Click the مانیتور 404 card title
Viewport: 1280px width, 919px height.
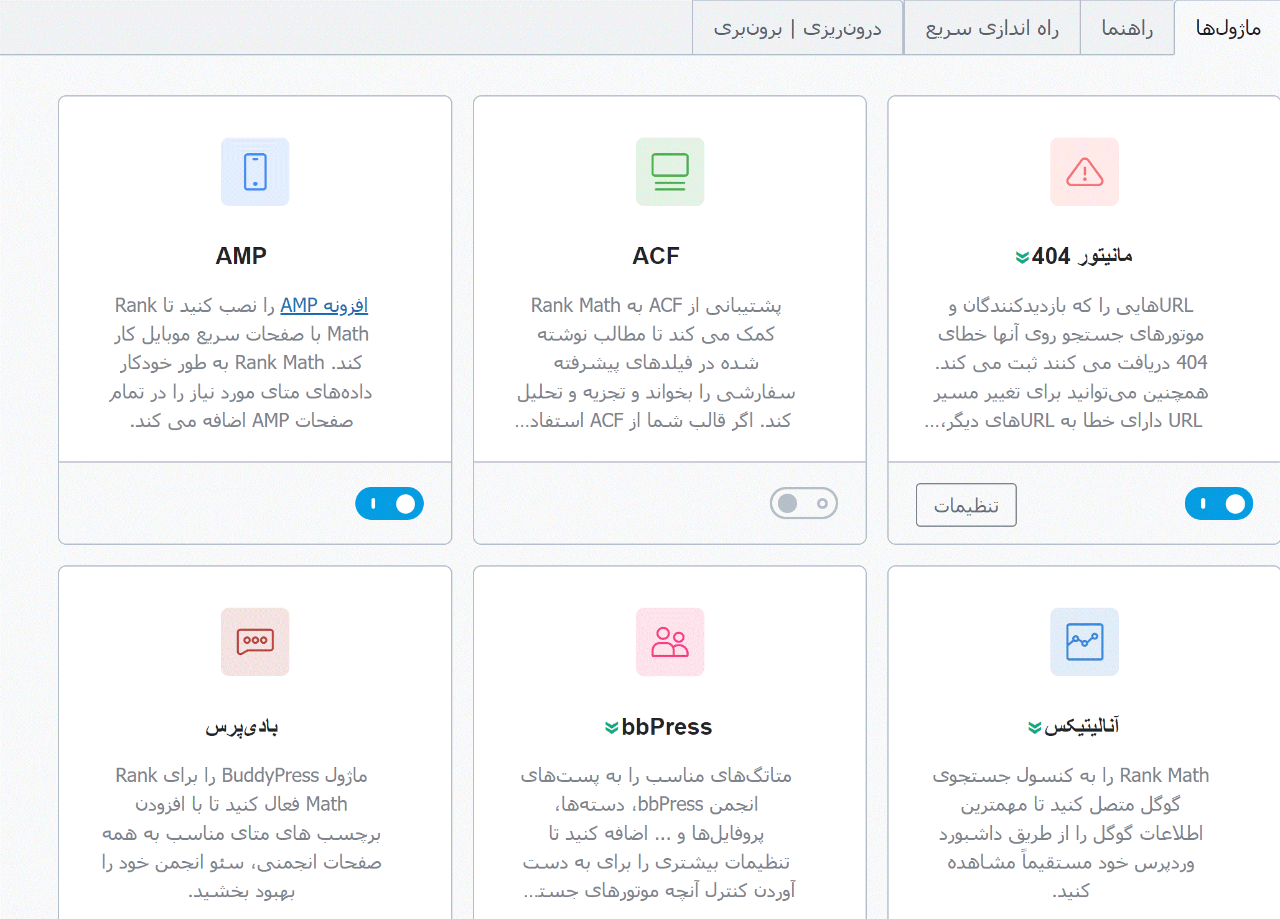(x=1081, y=256)
